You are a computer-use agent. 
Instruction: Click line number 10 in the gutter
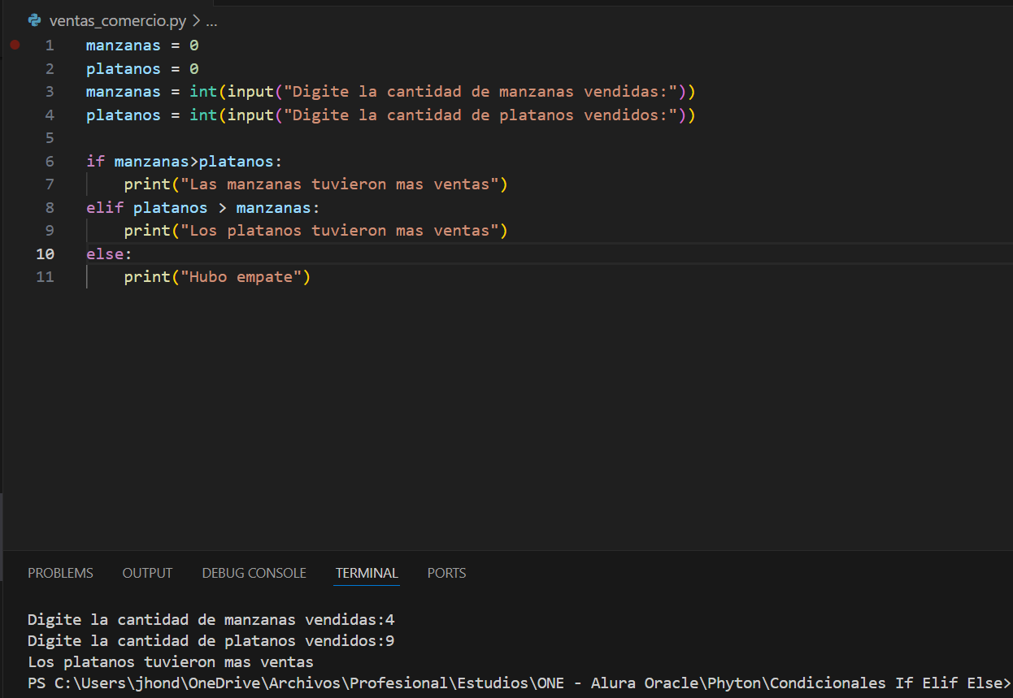[46, 254]
